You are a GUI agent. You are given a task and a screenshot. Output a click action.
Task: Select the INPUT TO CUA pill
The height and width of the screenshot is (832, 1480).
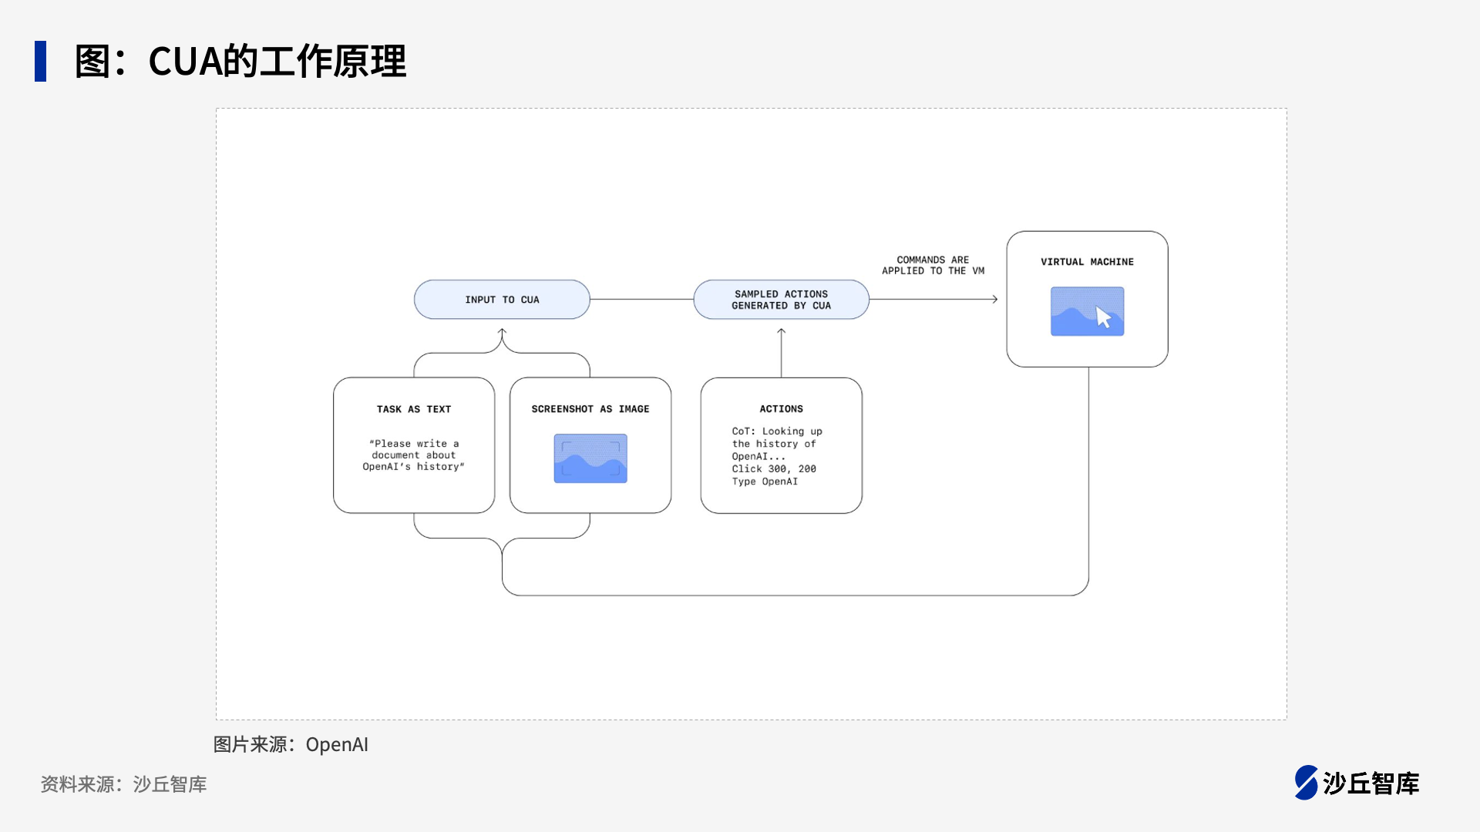pyautogui.click(x=502, y=300)
